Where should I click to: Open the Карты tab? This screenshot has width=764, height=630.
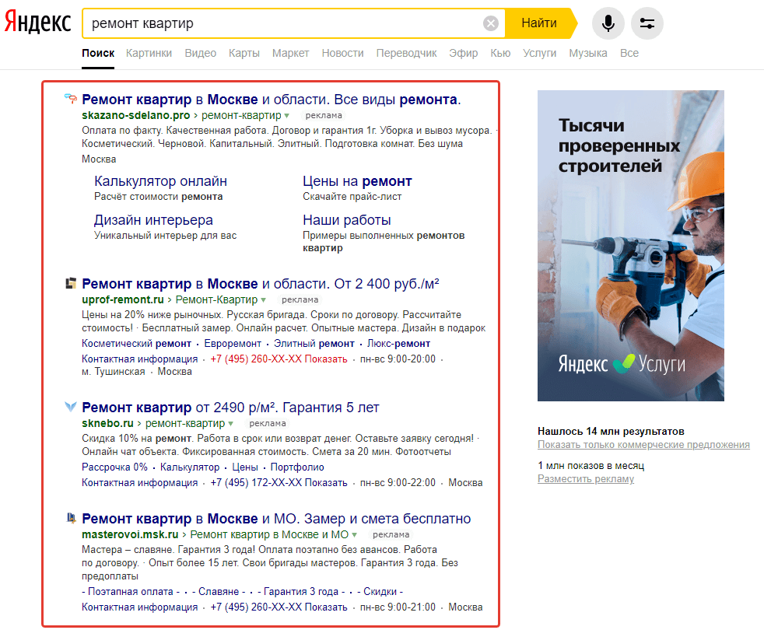coord(244,53)
